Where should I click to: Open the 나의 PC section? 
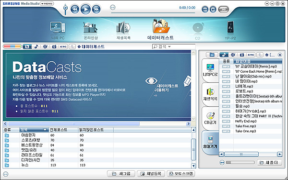58,30
